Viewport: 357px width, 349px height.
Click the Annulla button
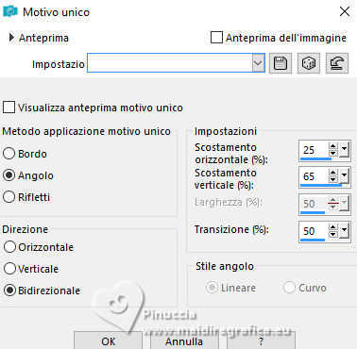click(x=184, y=341)
